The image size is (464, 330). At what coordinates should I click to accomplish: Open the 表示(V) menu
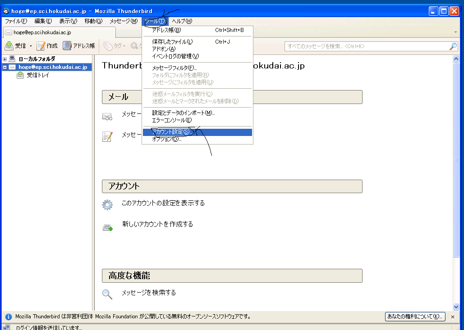click(x=68, y=21)
